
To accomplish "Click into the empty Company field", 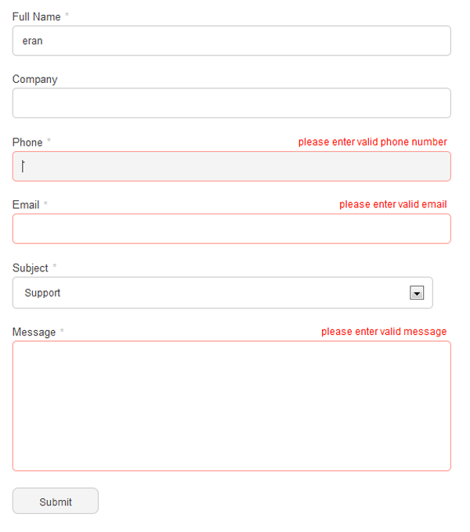I will click(x=232, y=103).
